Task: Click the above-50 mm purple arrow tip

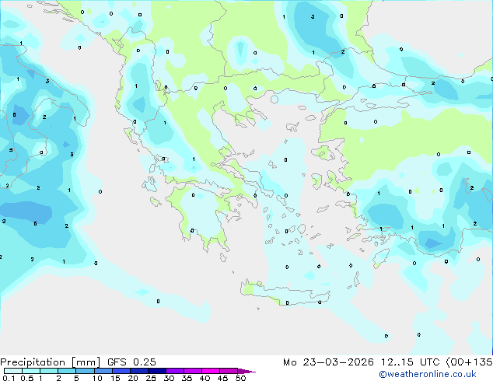Action: click(247, 371)
